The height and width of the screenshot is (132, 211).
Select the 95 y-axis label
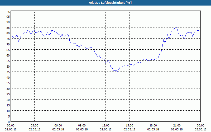[8, 16]
